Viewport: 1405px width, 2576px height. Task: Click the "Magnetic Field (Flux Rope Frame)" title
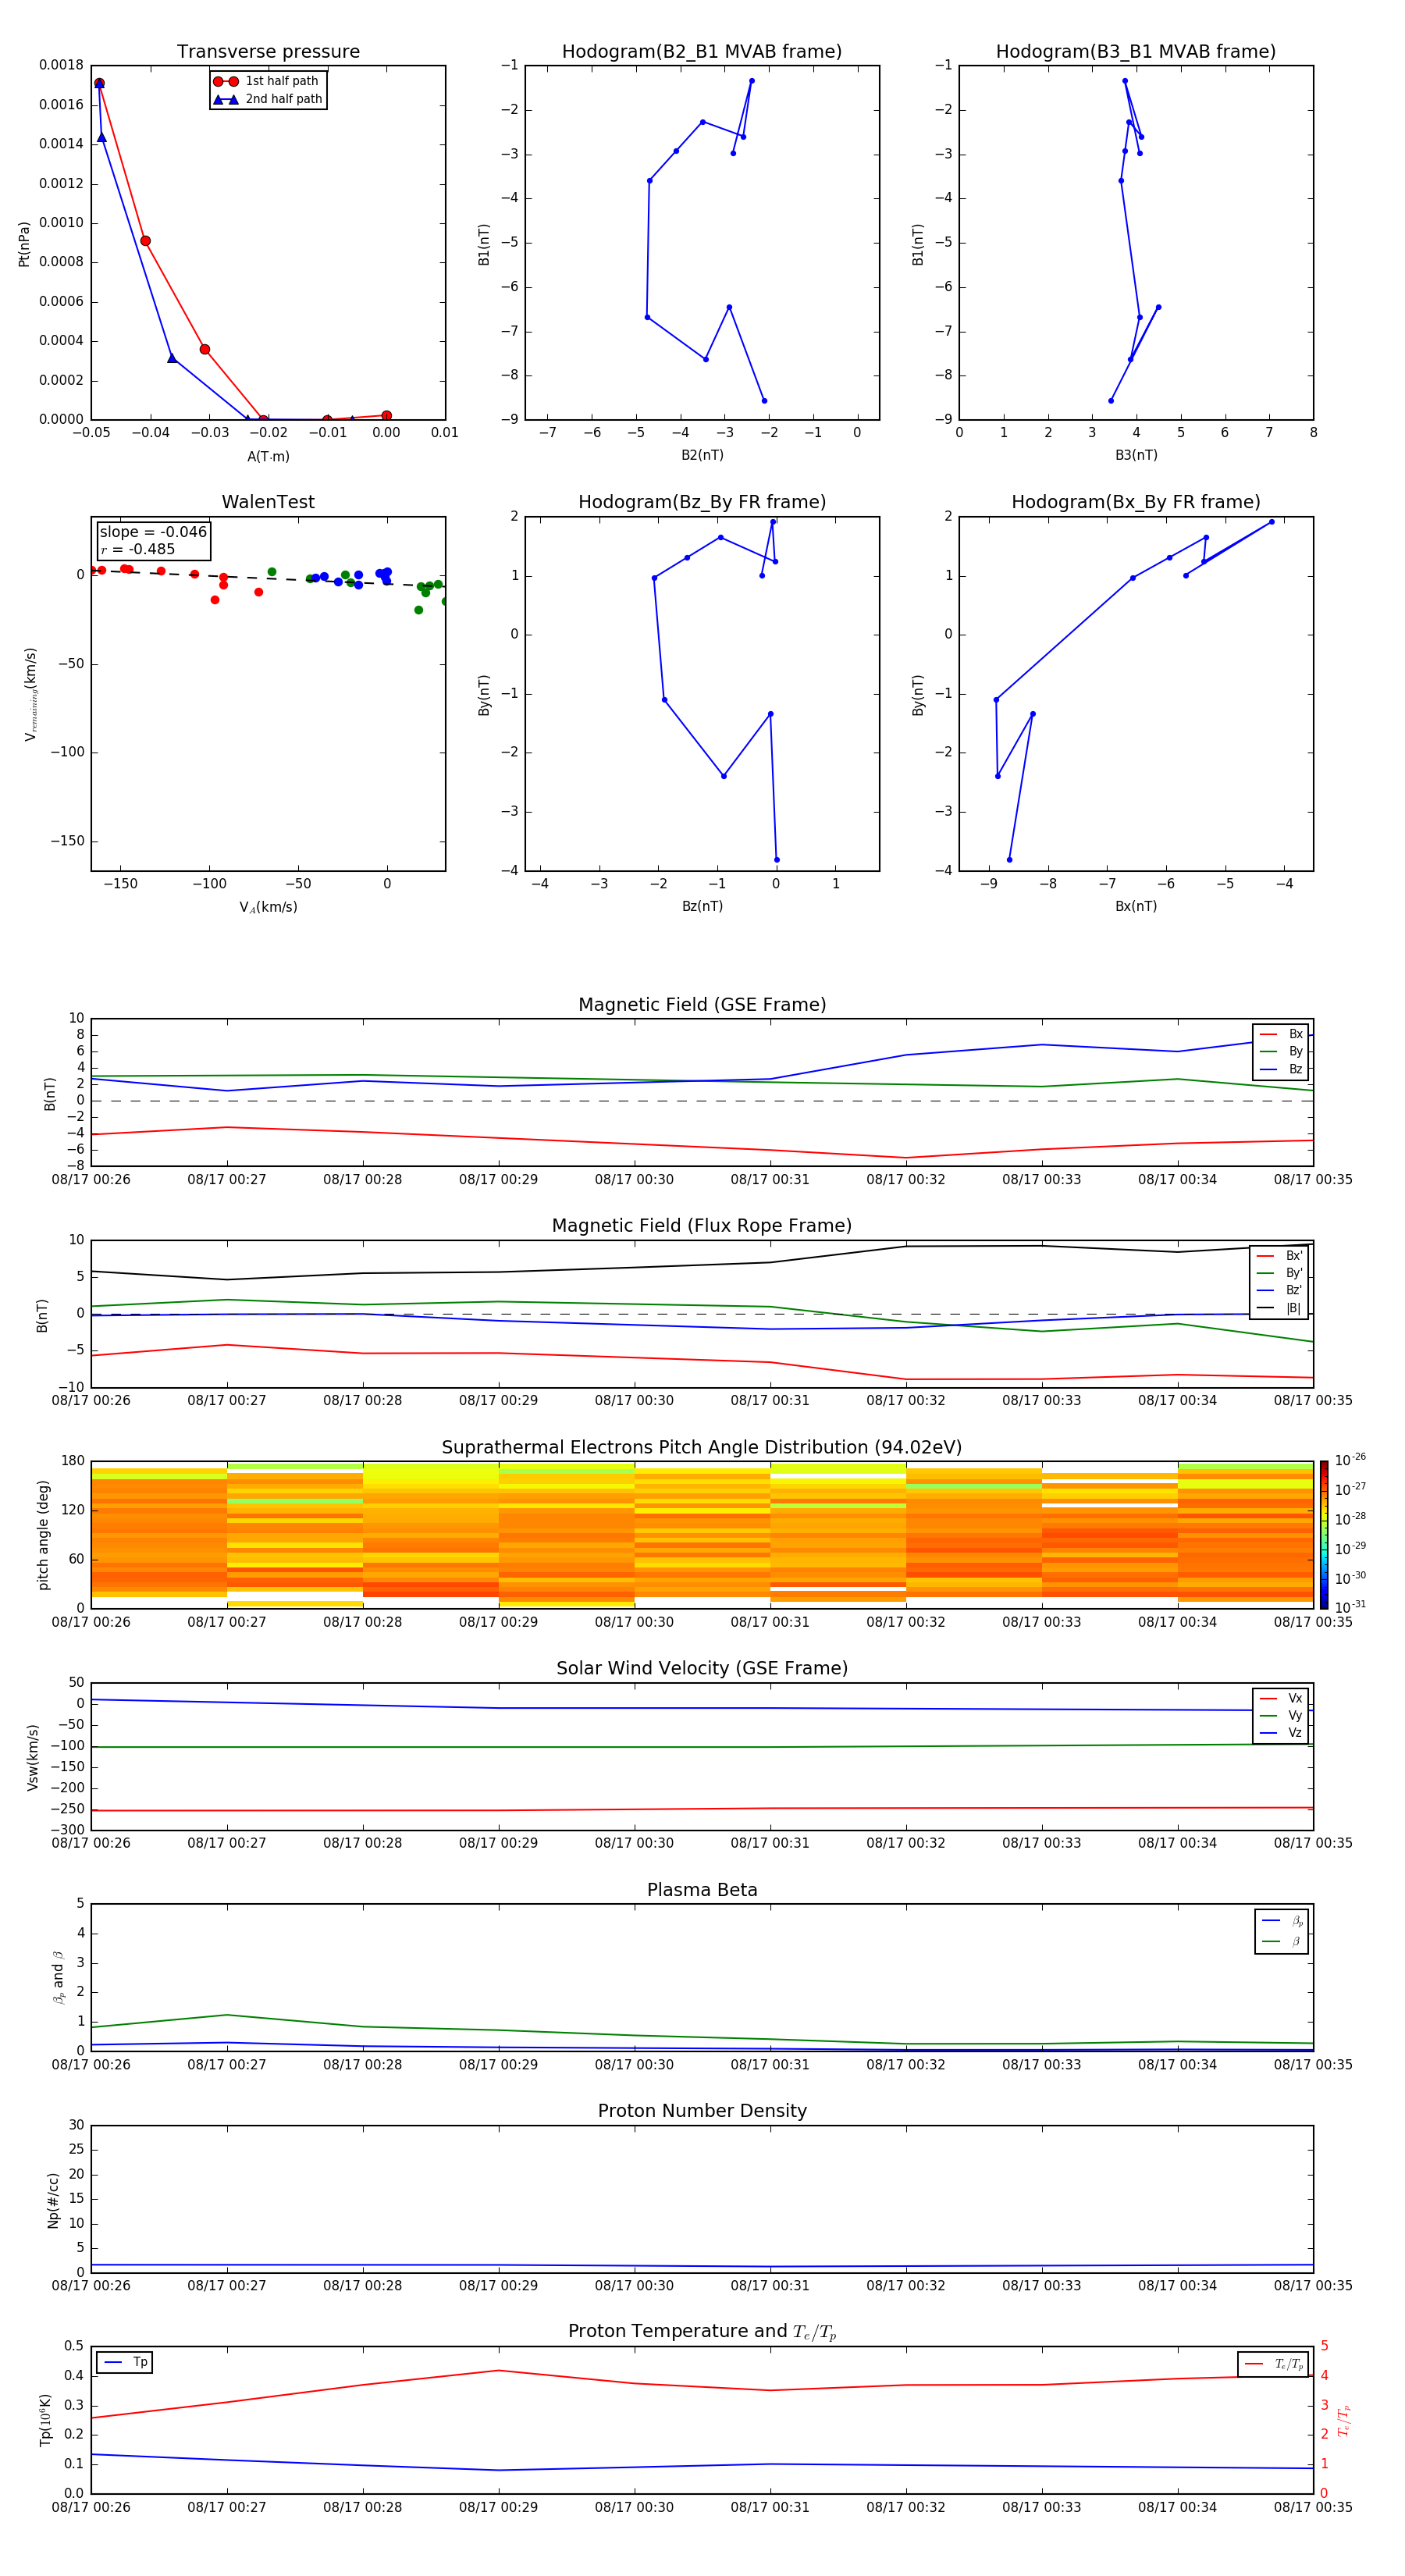pos(702,1226)
